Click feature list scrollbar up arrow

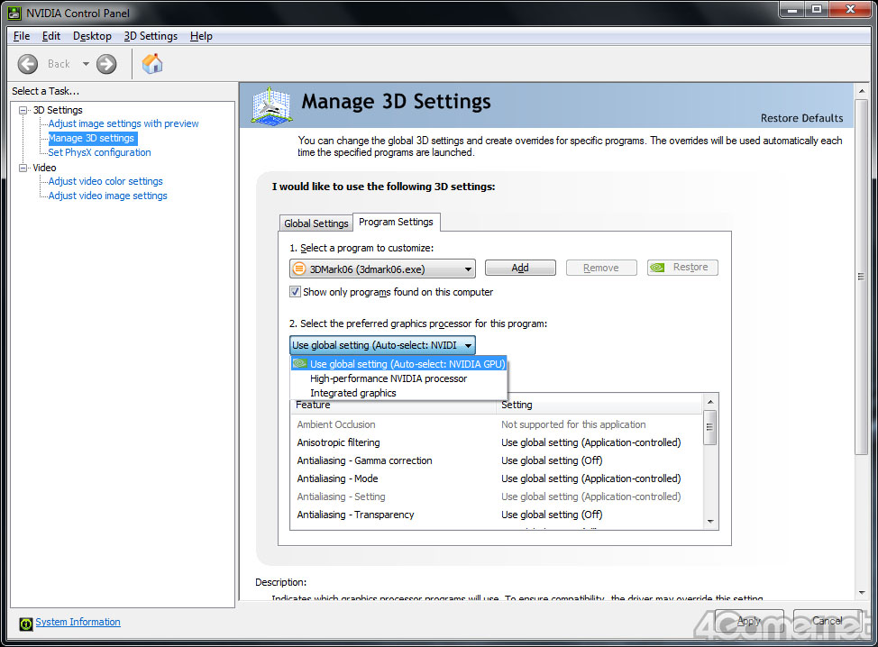click(x=710, y=402)
